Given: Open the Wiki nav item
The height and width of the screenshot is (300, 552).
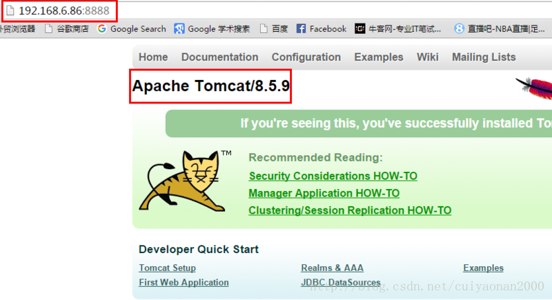Looking at the screenshot, I should click(427, 57).
